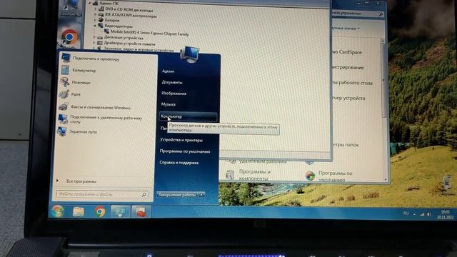Open Документы in Start menu
The height and width of the screenshot is (257, 457).
pyautogui.click(x=172, y=83)
